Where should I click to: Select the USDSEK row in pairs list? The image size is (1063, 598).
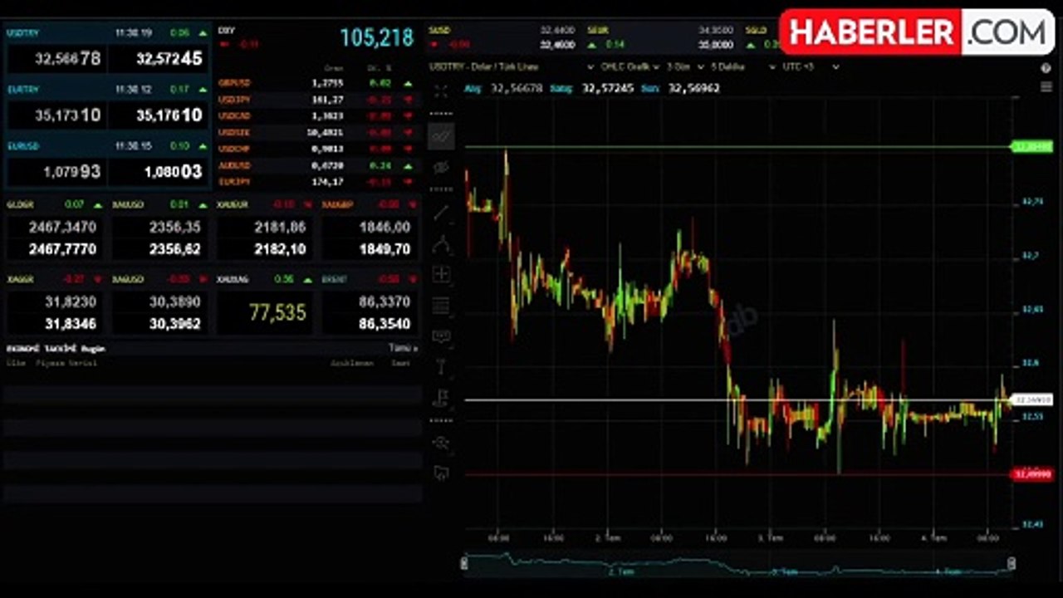coord(316,132)
